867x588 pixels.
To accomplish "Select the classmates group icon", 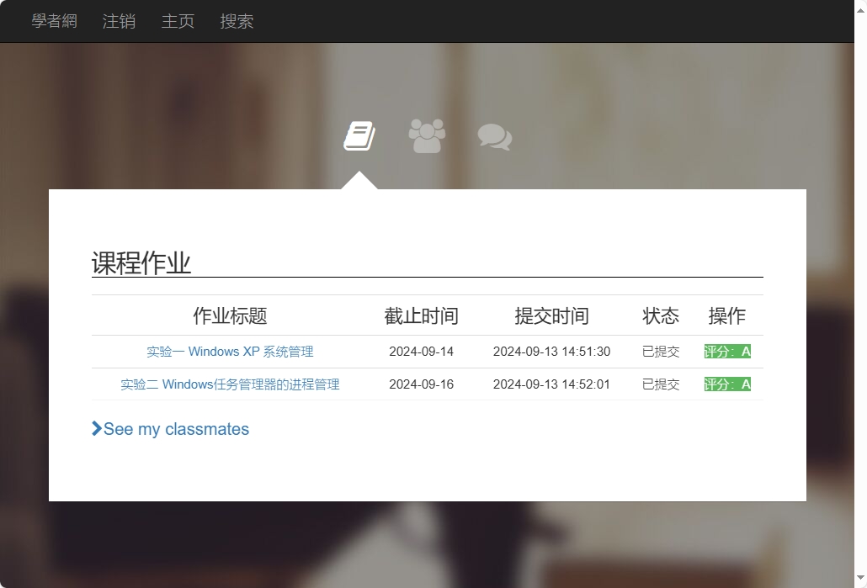I will pos(426,135).
